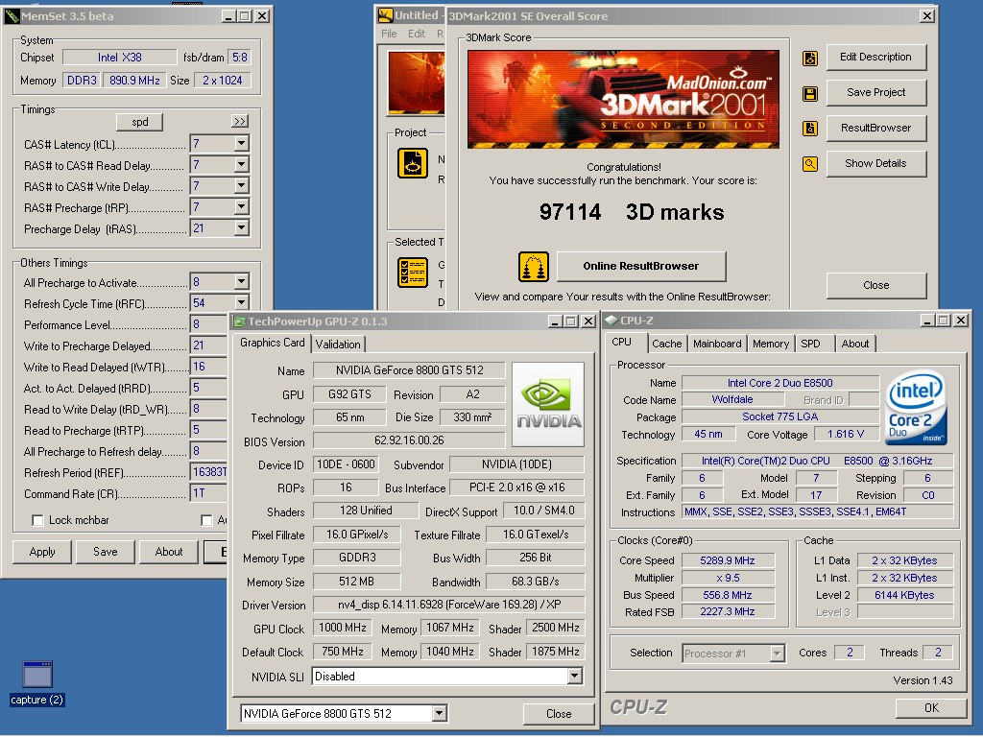Enable the Lock mchbar checkbox
Image resolution: width=983 pixels, height=737 pixels.
[x=37, y=520]
